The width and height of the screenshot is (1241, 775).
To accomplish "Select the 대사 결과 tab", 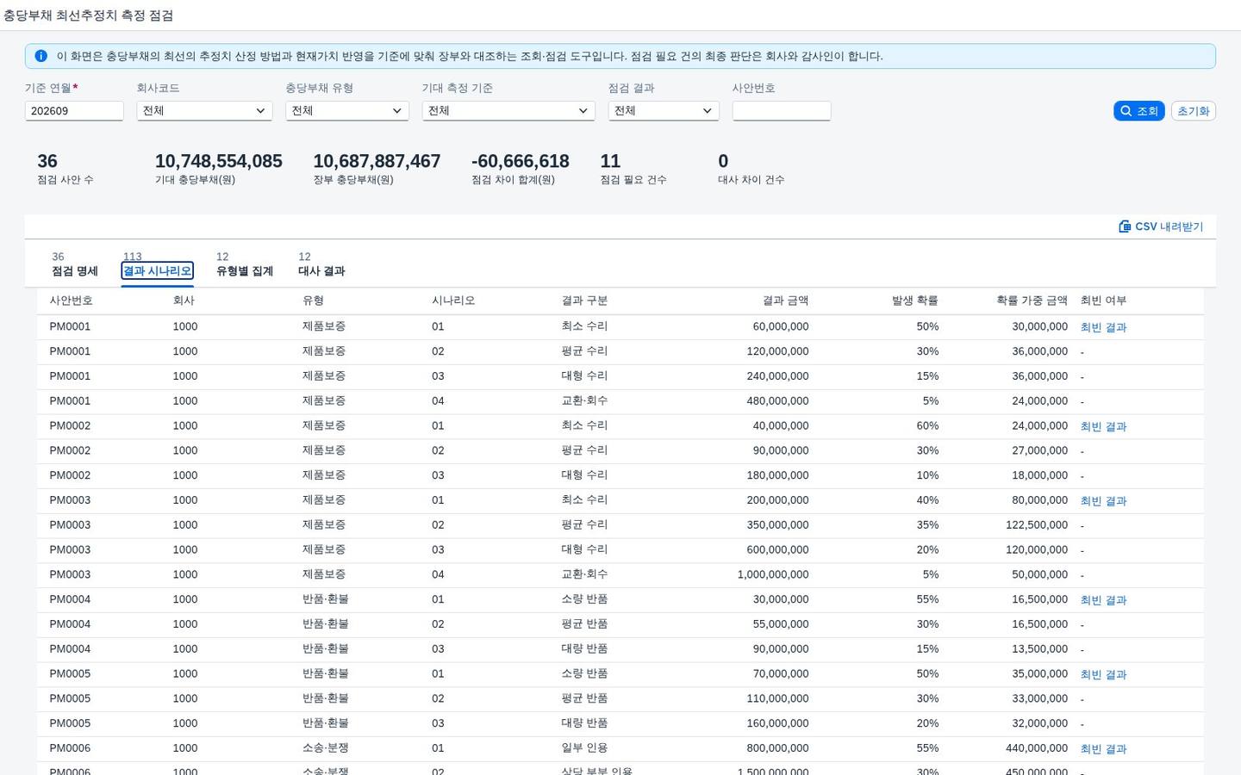I will point(321,264).
